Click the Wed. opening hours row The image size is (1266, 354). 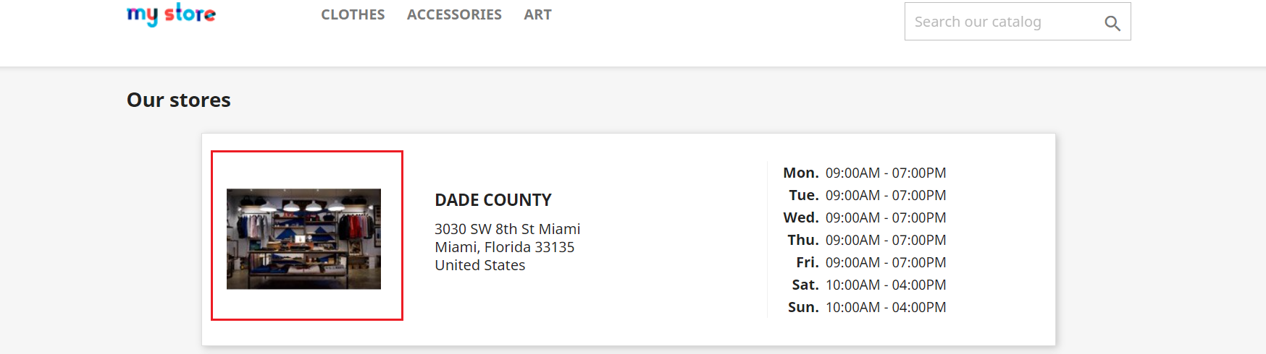[865, 217]
